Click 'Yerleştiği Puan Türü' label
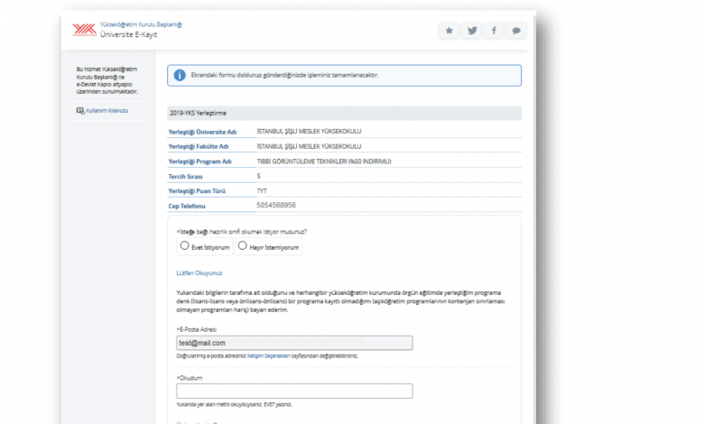The width and height of the screenshot is (704, 424). (197, 191)
